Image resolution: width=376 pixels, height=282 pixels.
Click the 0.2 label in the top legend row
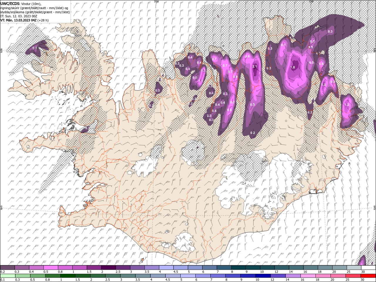coord(2,272)
